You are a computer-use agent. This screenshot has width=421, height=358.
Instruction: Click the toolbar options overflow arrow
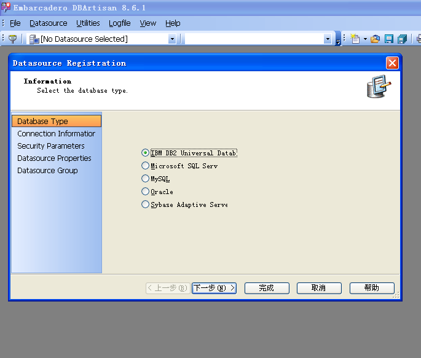pyautogui.click(x=338, y=39)
